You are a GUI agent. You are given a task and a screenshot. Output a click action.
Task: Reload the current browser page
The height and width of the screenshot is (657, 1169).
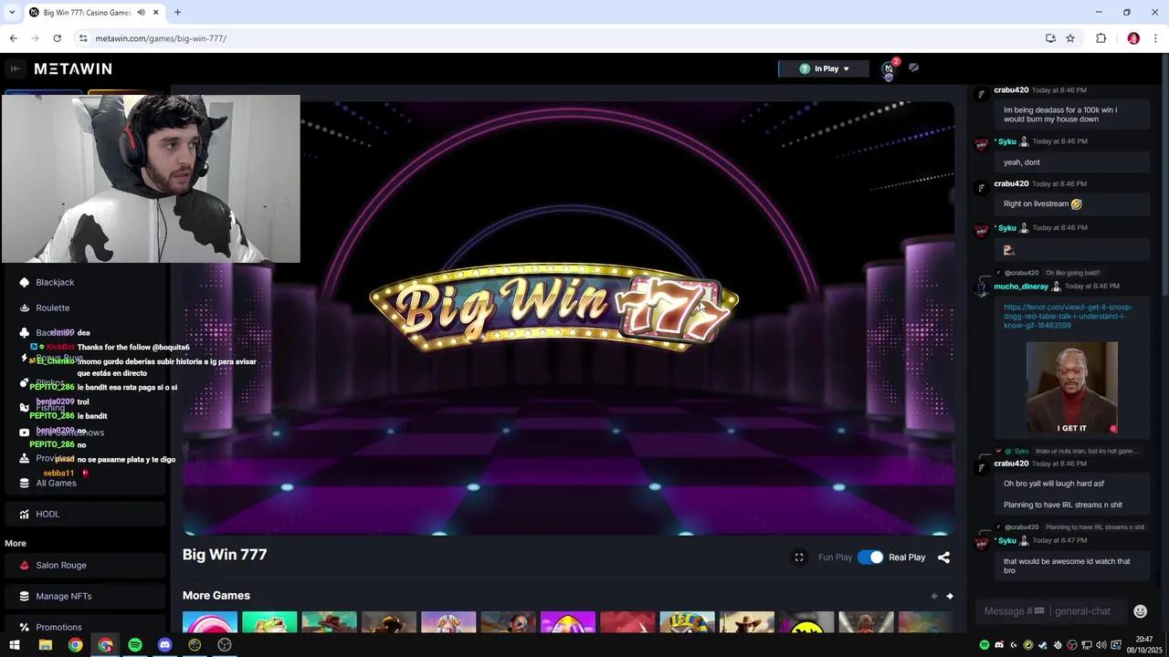click(57, 38)
